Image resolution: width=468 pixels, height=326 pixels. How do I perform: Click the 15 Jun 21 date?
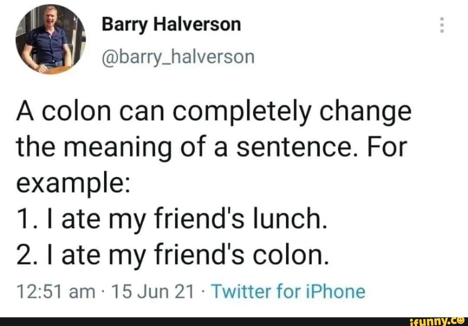coord(152,292)
